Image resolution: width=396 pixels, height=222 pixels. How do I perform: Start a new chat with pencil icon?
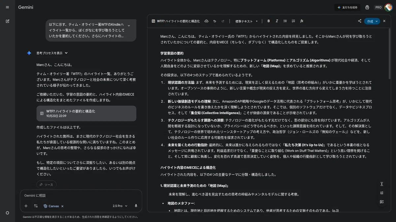point(7,21)
